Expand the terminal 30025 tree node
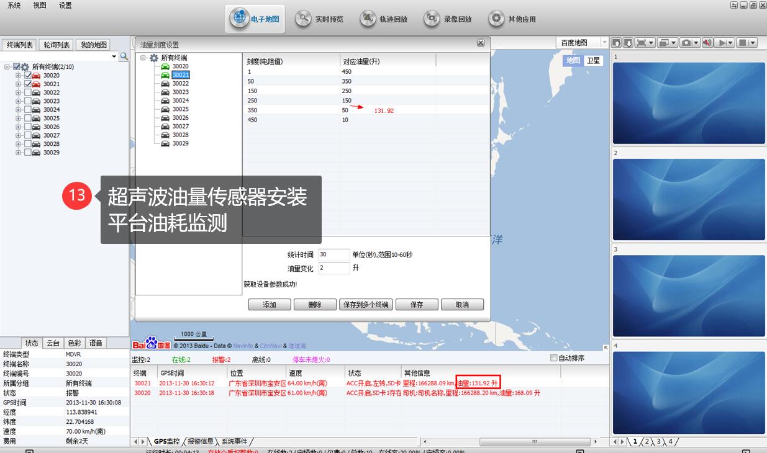This screenshot has height=453, width=767. tap(19, 119)
